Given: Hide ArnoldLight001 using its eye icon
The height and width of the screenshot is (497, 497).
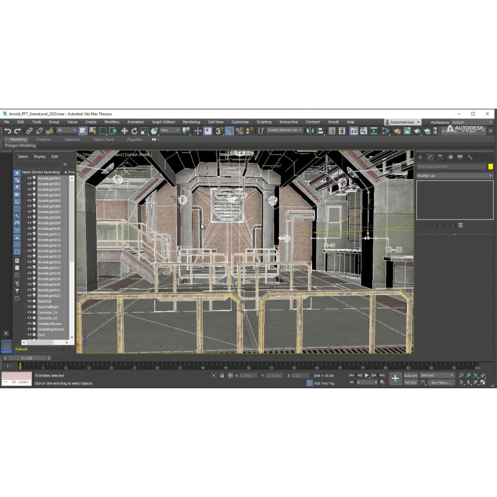Looking at the screenshot, I should (29, 178).
